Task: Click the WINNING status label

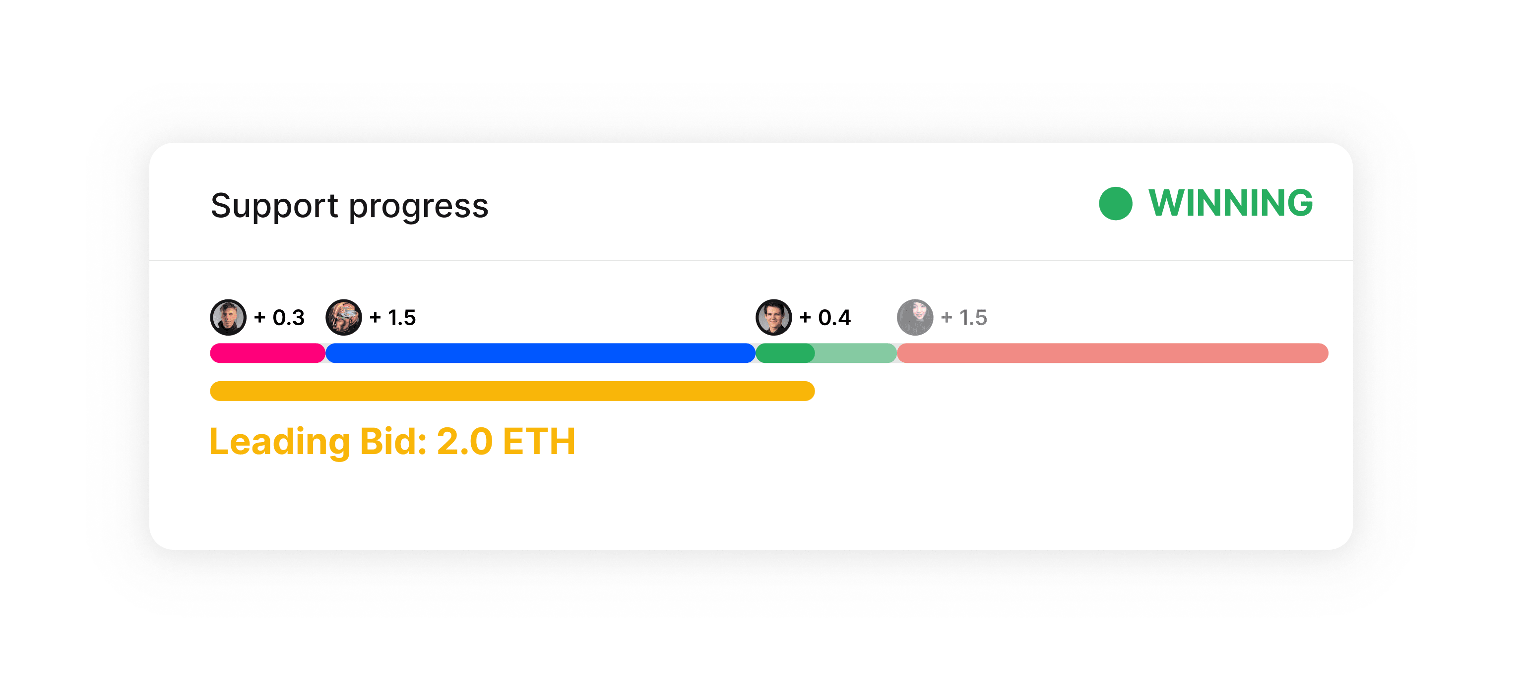Action: tap(1230, 203)
